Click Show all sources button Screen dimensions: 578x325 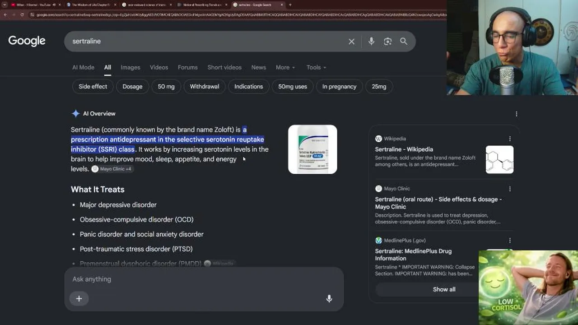(x=444, y=289)
